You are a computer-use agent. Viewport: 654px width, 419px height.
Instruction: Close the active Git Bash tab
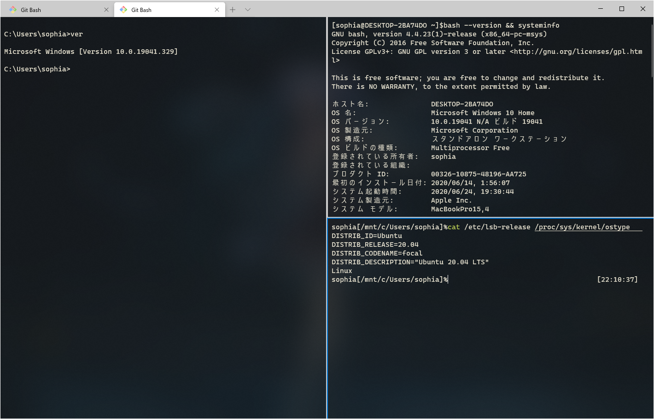coord(217,9)
